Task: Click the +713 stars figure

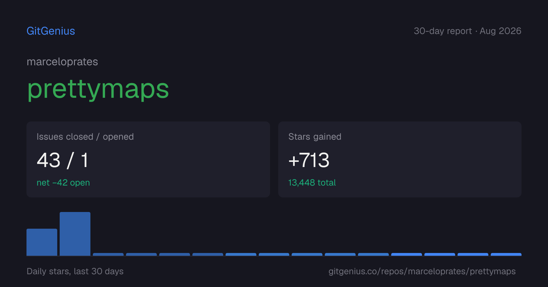Action: (309, 160)
